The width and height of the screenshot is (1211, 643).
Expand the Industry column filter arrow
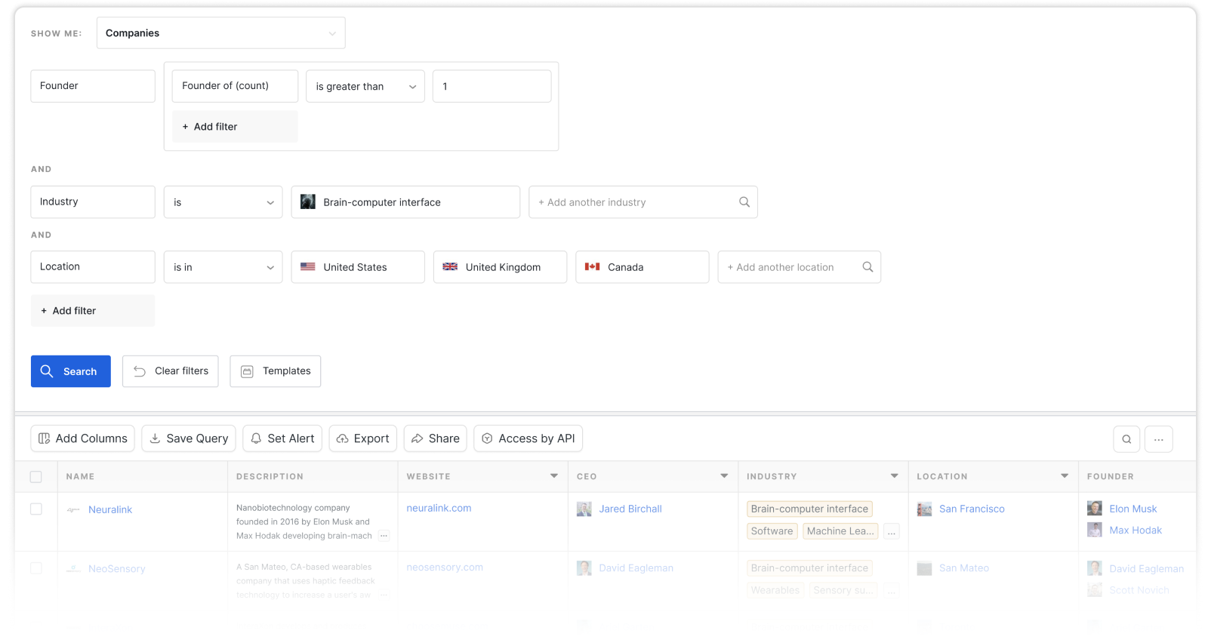(x=895, y=476)
